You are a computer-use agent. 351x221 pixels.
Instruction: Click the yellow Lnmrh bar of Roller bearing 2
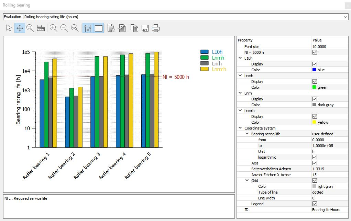(x=80, y=117)
